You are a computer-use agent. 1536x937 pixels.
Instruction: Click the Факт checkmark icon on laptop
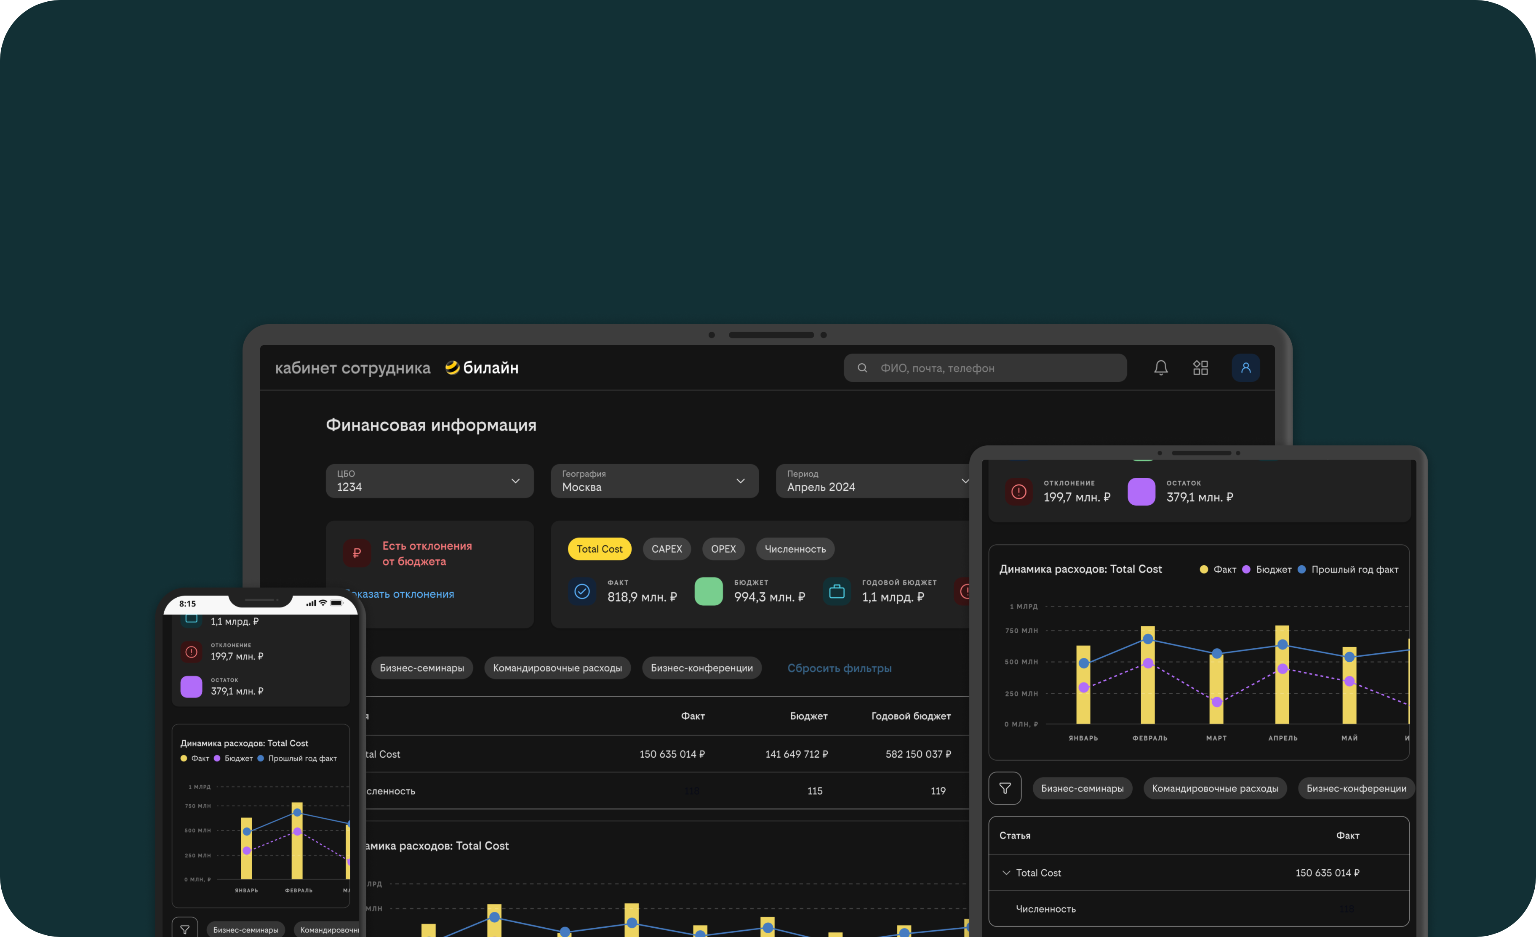(x=581, y=591)
